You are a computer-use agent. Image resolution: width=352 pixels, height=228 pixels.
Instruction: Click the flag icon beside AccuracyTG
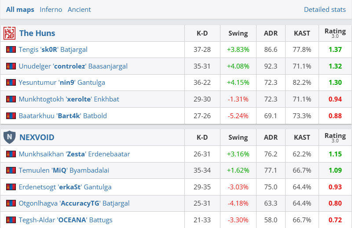coord(11,203)
